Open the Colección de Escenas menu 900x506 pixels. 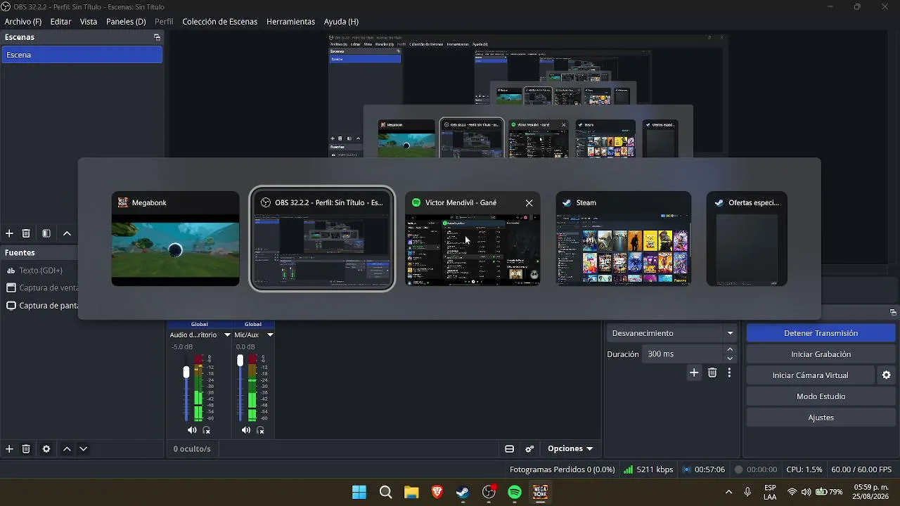tap(220, 22)
